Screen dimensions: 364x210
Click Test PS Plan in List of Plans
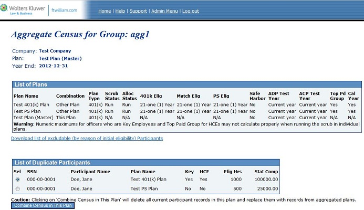coord(27,111)
